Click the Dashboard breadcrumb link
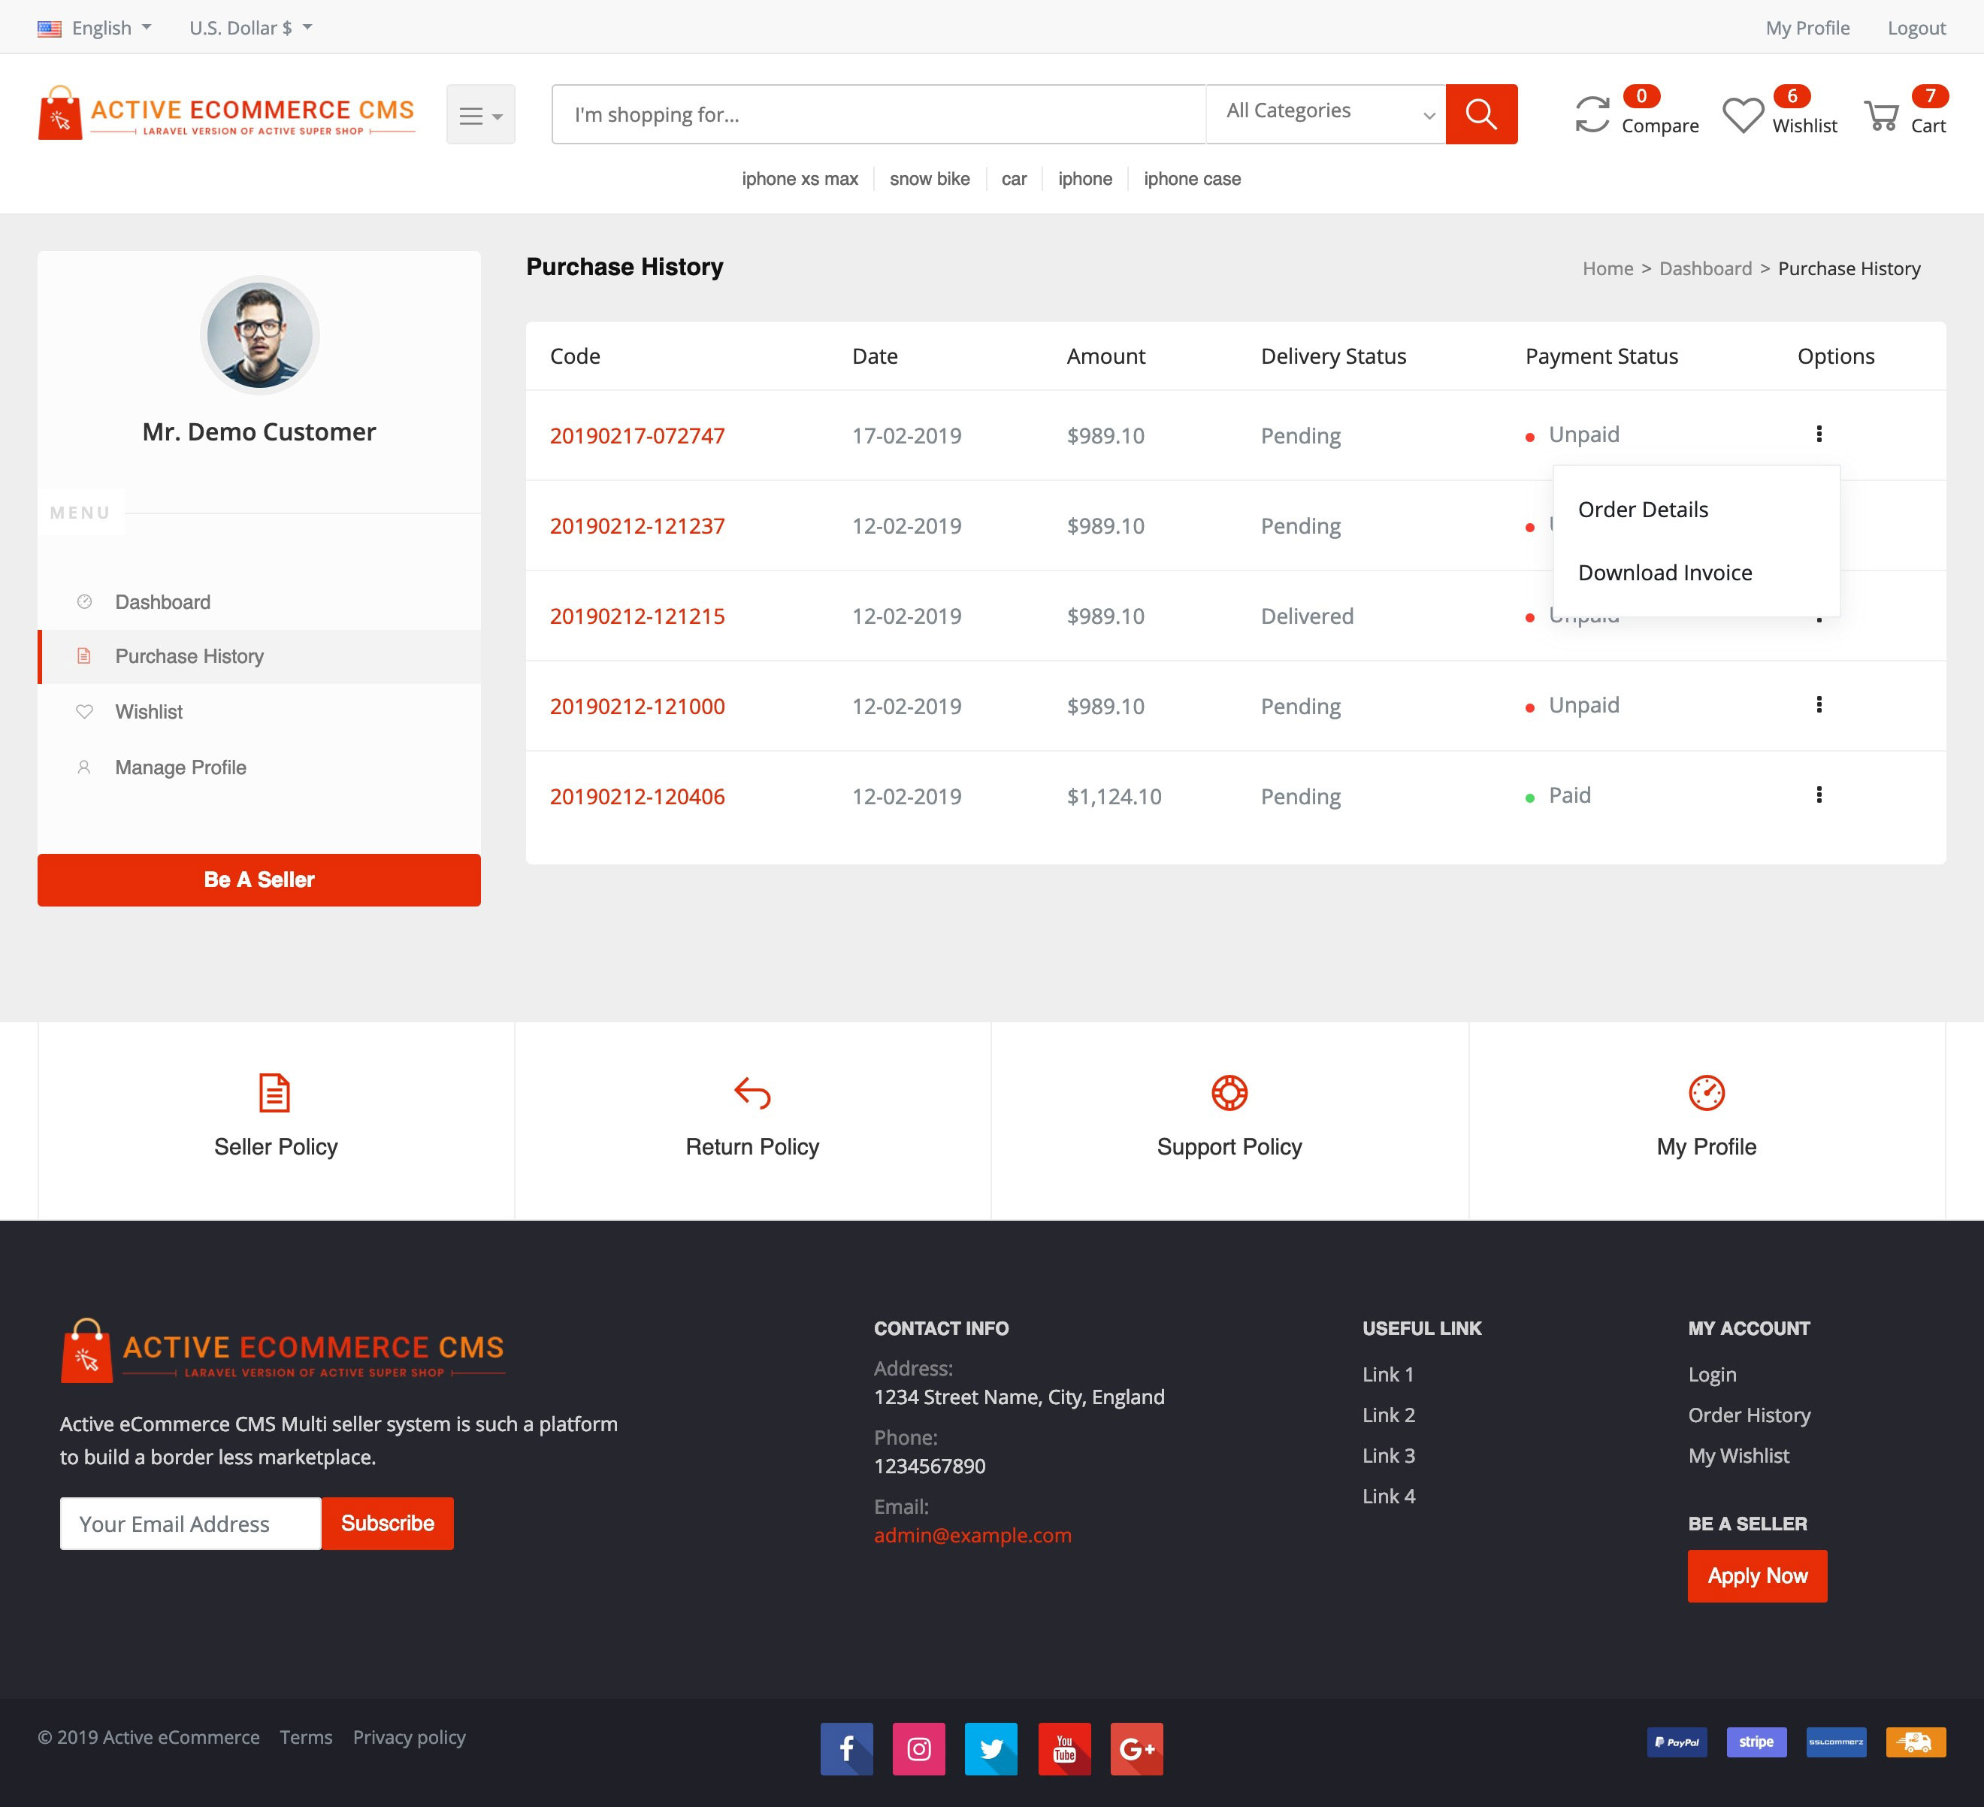Screen dimensions: 1984x1807 pyautogui.click(x=1705, y=268)
